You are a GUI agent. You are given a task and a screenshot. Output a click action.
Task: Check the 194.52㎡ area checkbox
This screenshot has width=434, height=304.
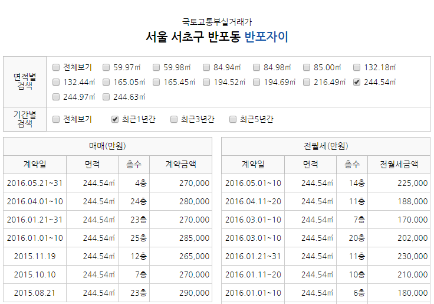click(x=206, y=82)
